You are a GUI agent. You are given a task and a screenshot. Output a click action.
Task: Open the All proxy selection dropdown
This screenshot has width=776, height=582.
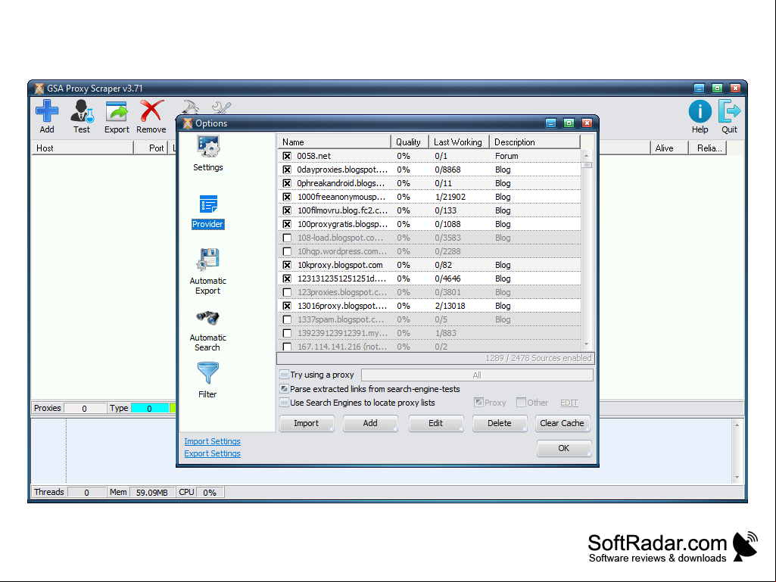477,375
